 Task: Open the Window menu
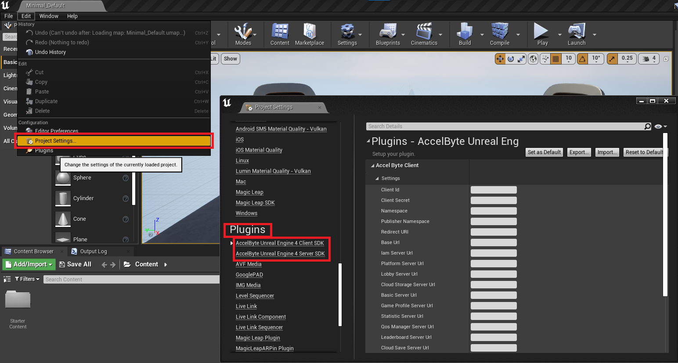point(49,16)
